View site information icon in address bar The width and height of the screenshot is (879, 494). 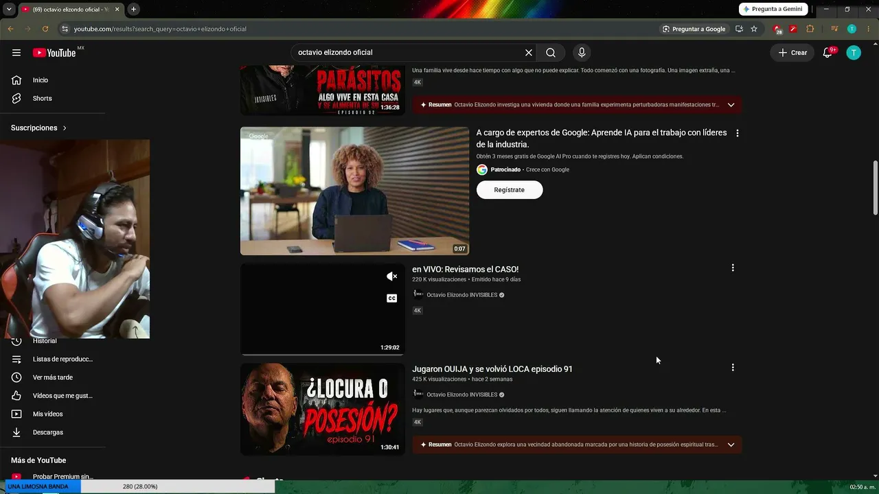(x=65, y=29)
